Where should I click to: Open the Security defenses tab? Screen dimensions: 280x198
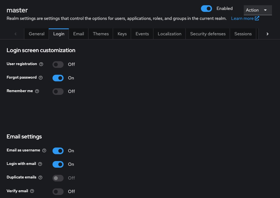(208, 34)
